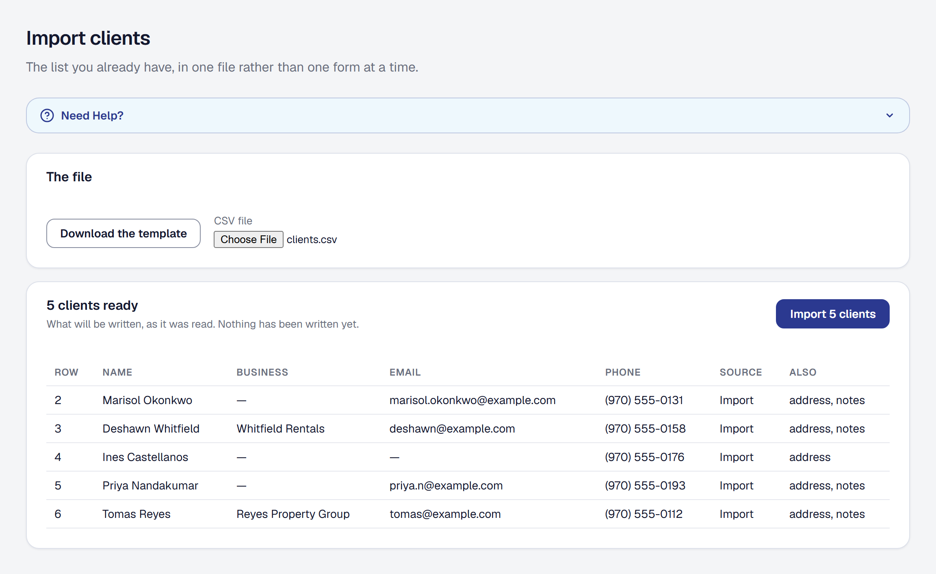Select Ines Castellanos name cell
This screenshot has width=936, height=574.
[x=145, y=457]
